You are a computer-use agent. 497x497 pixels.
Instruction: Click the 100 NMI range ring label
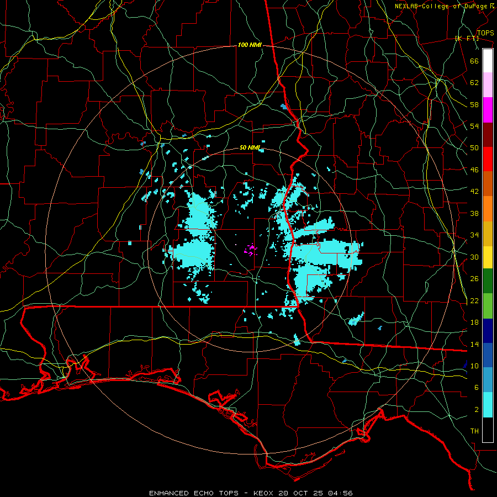(250, 45)
